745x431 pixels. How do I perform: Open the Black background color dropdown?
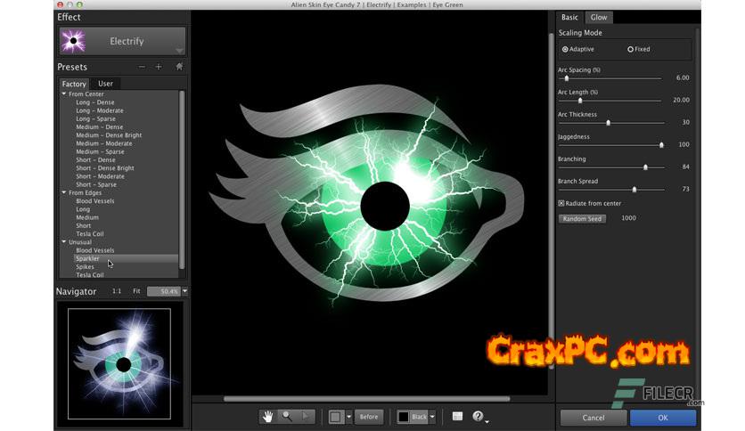tap(432, 417)
